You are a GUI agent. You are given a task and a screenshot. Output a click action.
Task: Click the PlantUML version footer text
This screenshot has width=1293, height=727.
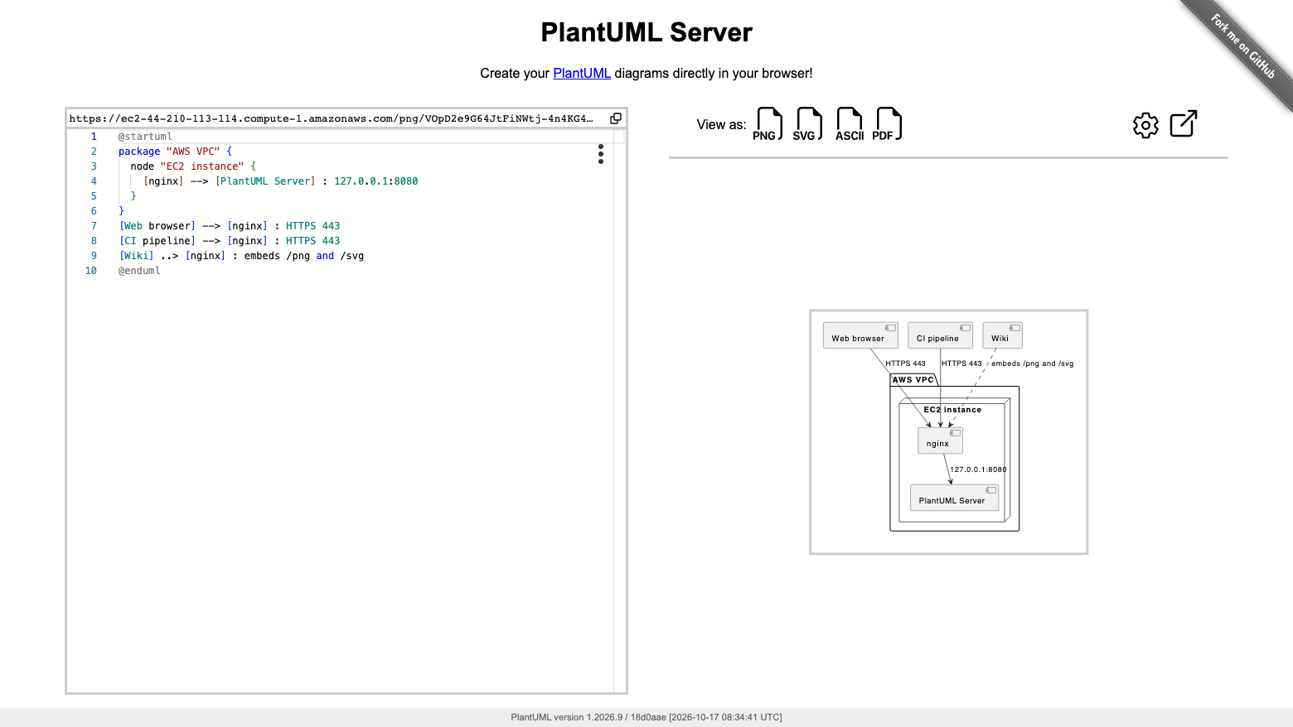tap(646, 717)
